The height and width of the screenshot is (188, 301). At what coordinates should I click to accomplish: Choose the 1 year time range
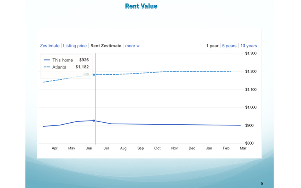coord(212,46)
